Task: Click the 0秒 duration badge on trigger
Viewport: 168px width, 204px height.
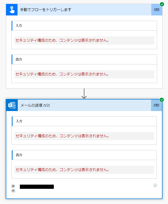Action: point(157,10)
